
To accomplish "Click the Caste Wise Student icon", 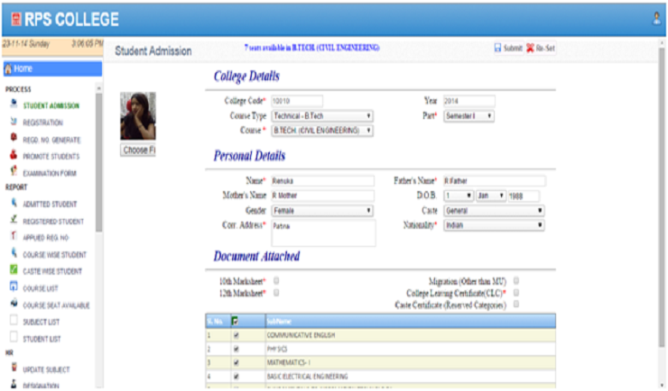I will tap(13, 269).
